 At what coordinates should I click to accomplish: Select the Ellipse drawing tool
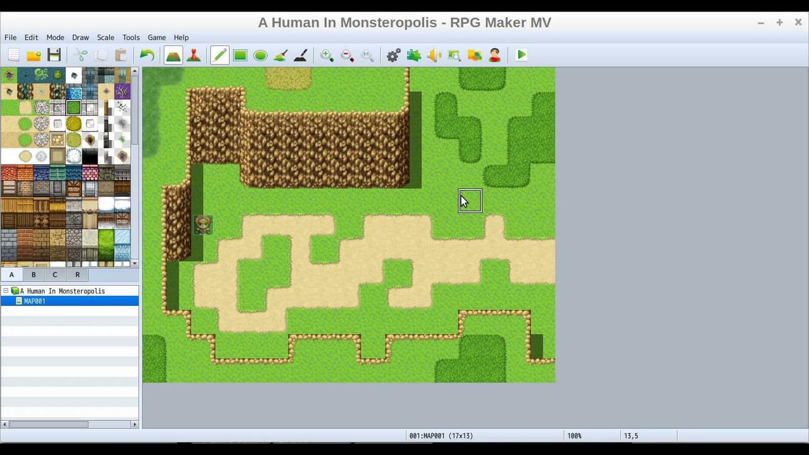[260, 55]
